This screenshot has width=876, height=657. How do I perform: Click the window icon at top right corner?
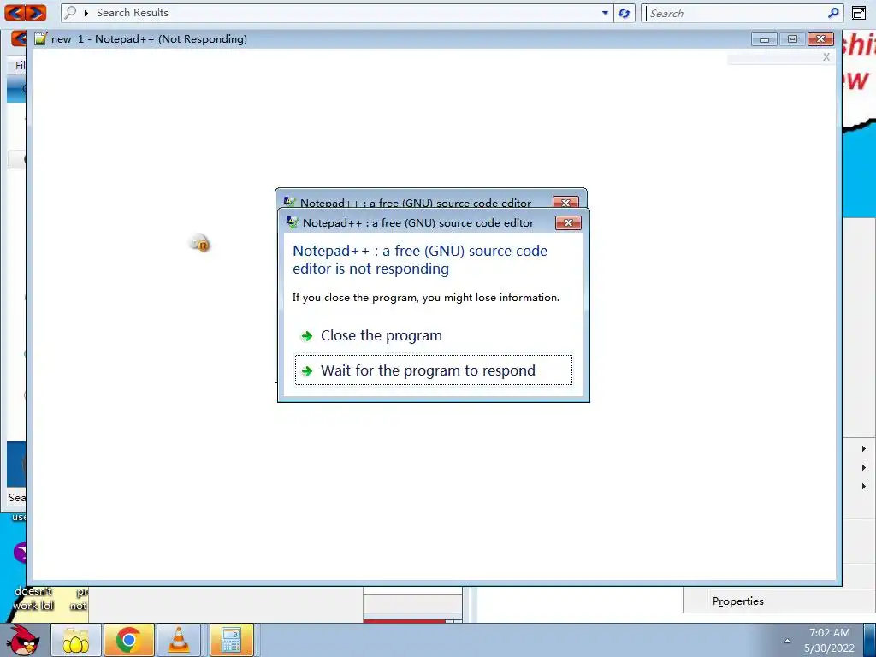coord(859,13)
